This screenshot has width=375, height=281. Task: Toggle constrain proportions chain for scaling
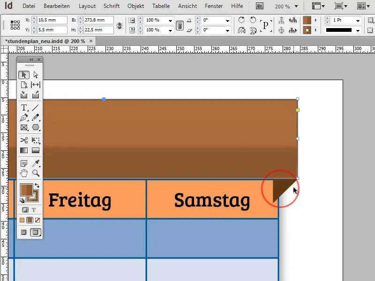coord(180,25)
